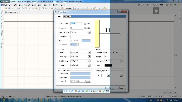
Task: Click the Designator input field
Action: coord(77,28)
